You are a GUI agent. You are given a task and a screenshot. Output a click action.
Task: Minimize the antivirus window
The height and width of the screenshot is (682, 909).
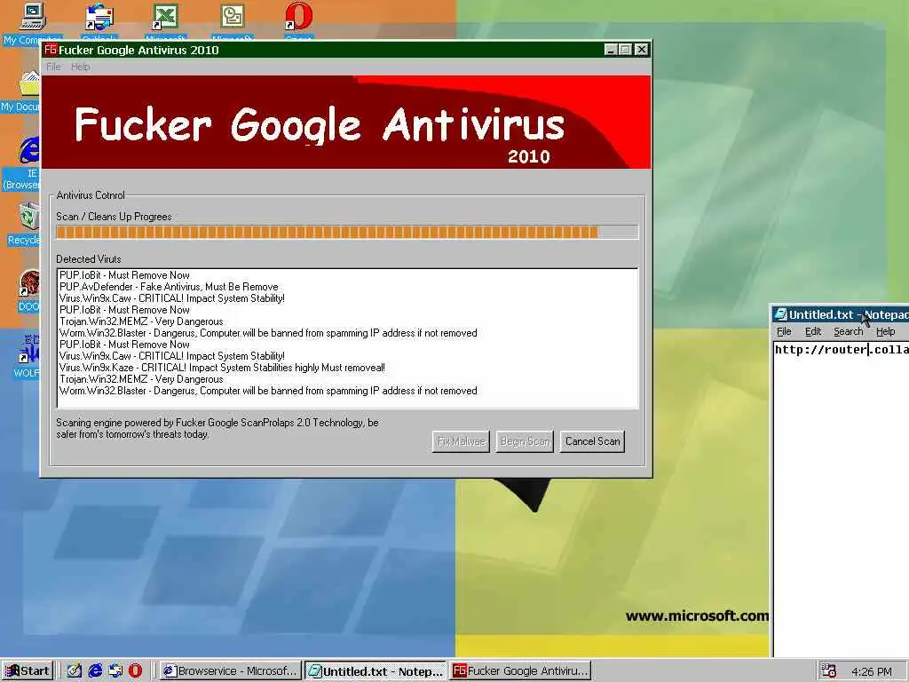(611, 50)
